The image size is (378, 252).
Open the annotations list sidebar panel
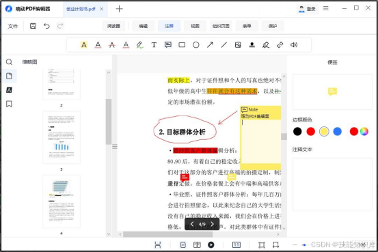point(9,90)
